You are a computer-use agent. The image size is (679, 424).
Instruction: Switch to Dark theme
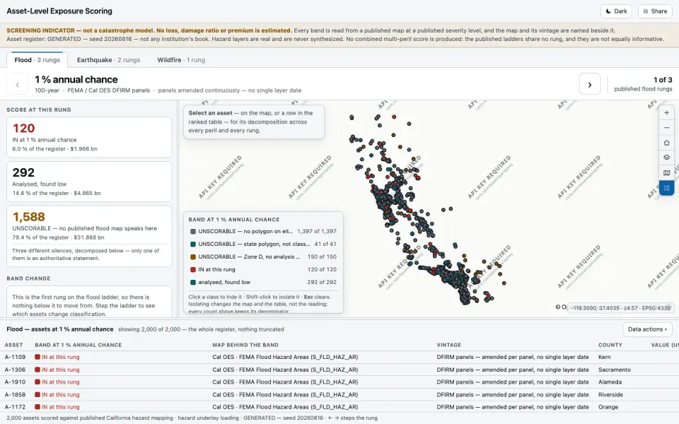coord(616,11)
